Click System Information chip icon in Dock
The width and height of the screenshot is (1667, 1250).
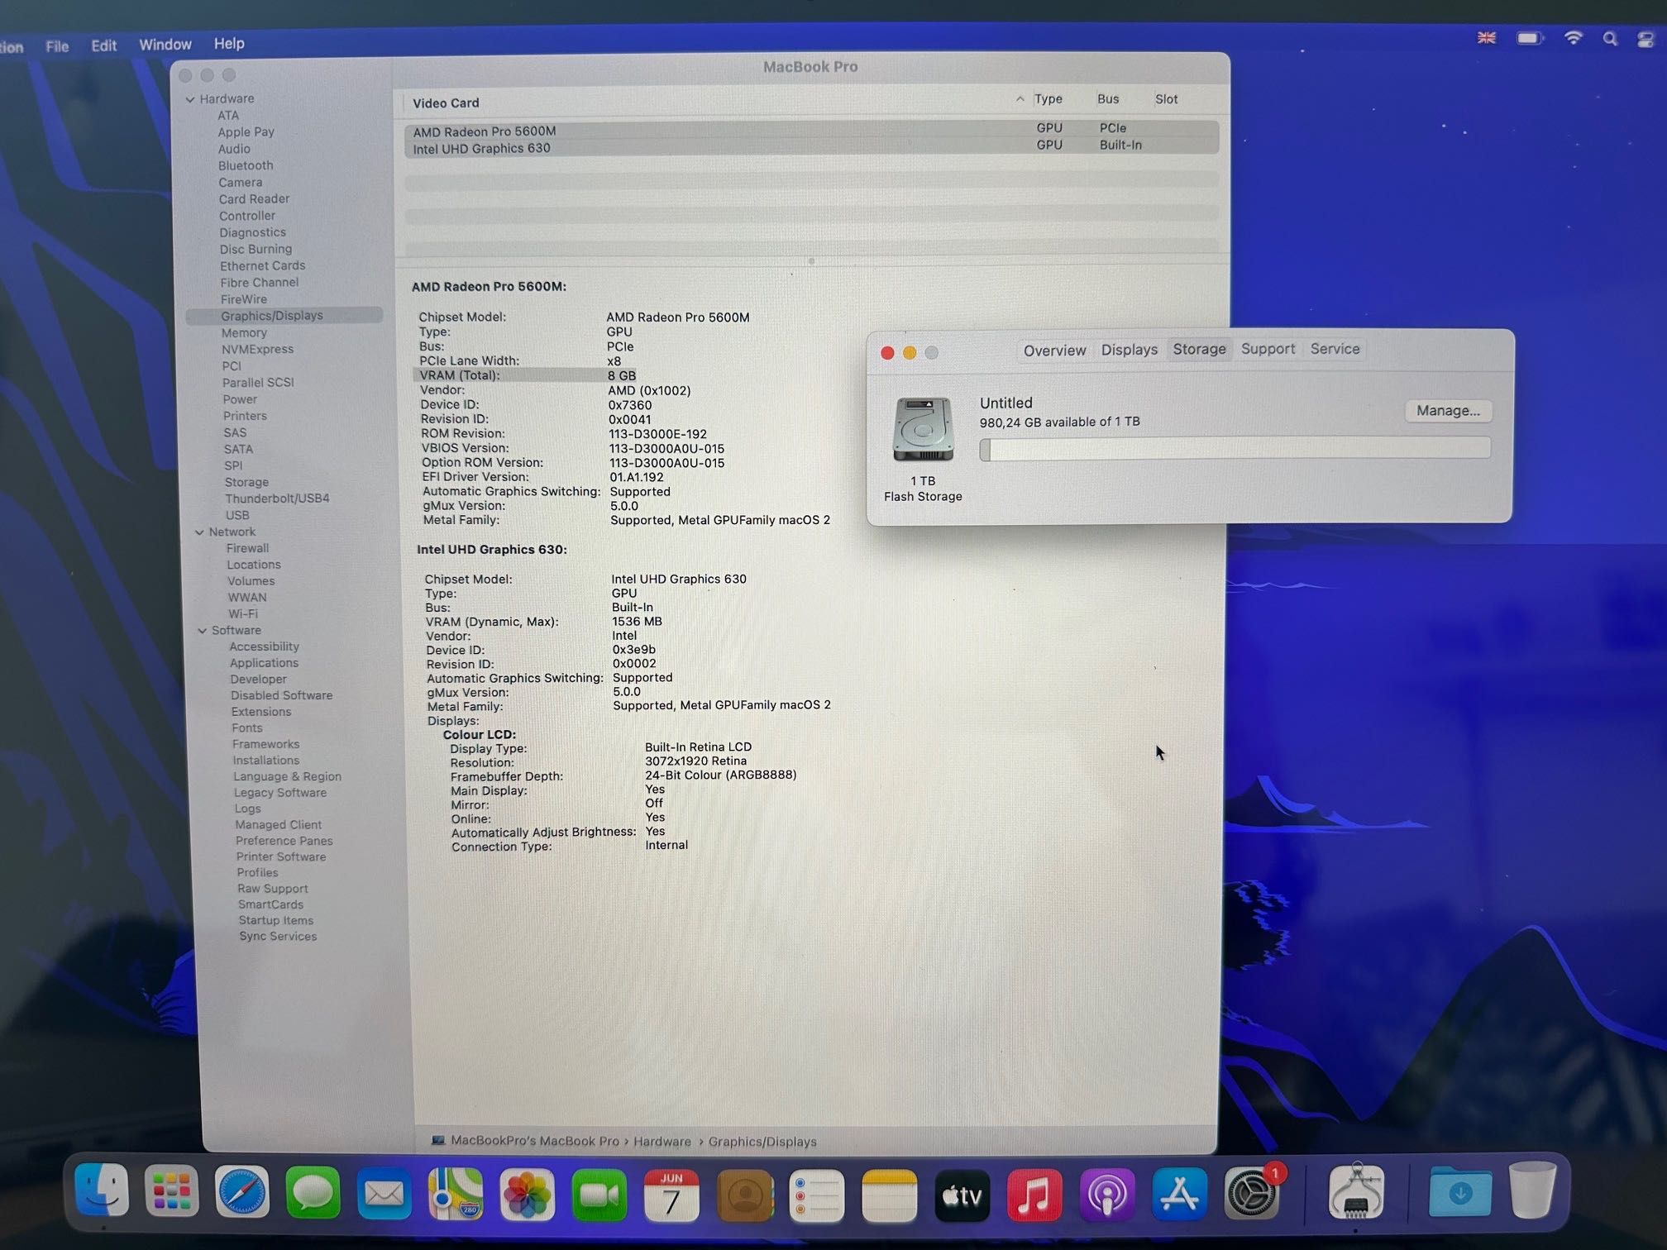[x=1356, y=1191]
